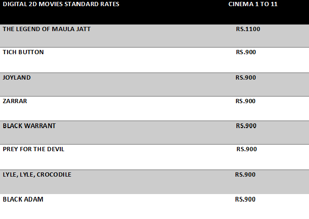Choose the Joyland movie title
309x219 pixels.
tap(16, 77)
